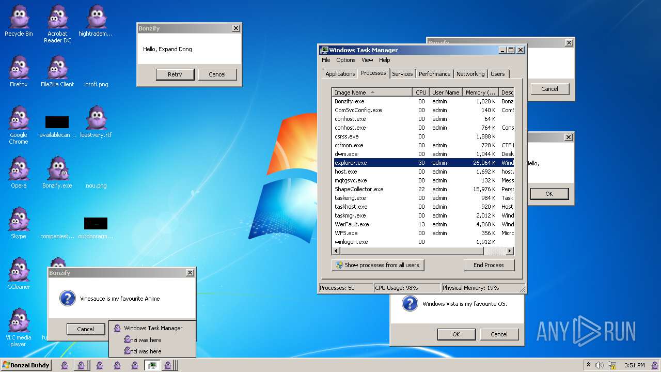Open the volume tray icon

[599, 365]
